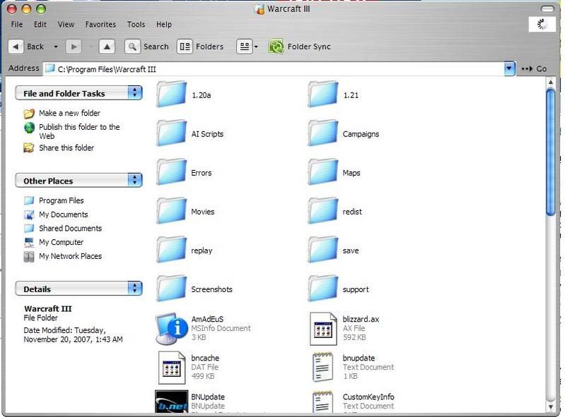This screenshot has width=565, height=417.
Task: Open the 1.20a folder
Action: (172, 95)
